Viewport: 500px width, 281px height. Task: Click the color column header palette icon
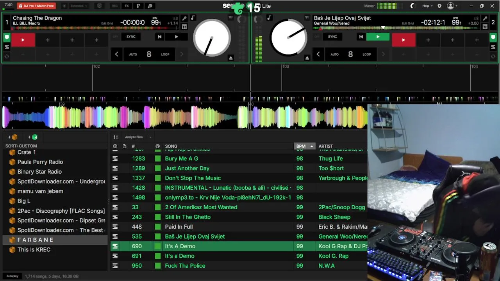click(157, 146)
